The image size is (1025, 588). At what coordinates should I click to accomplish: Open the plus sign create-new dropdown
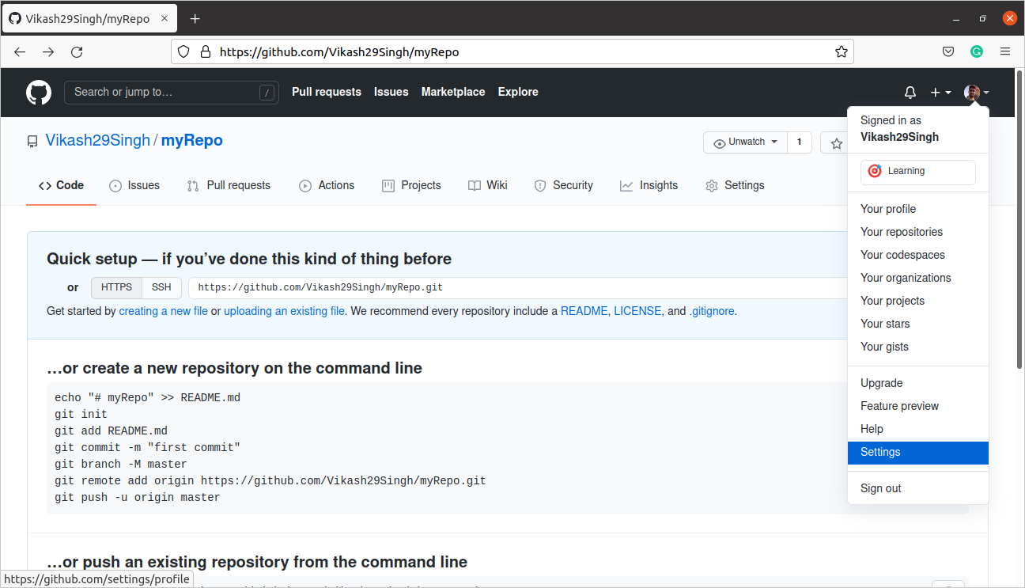tap(940, 92)
